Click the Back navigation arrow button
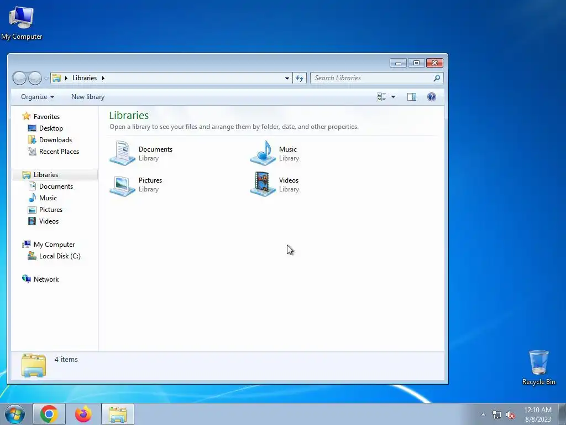The image size is (566, 425). pos(19,78)
